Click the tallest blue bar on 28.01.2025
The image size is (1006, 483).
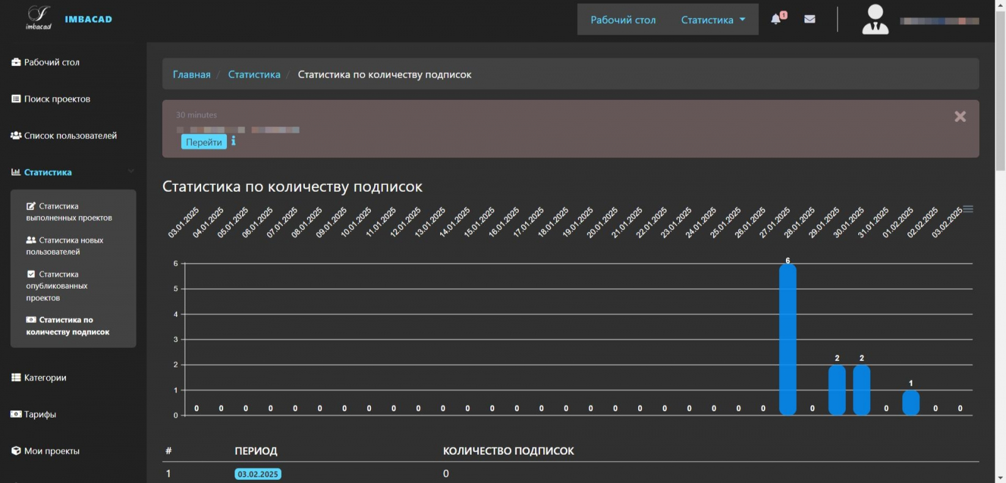pyautogui.click(x=787, y=340)
